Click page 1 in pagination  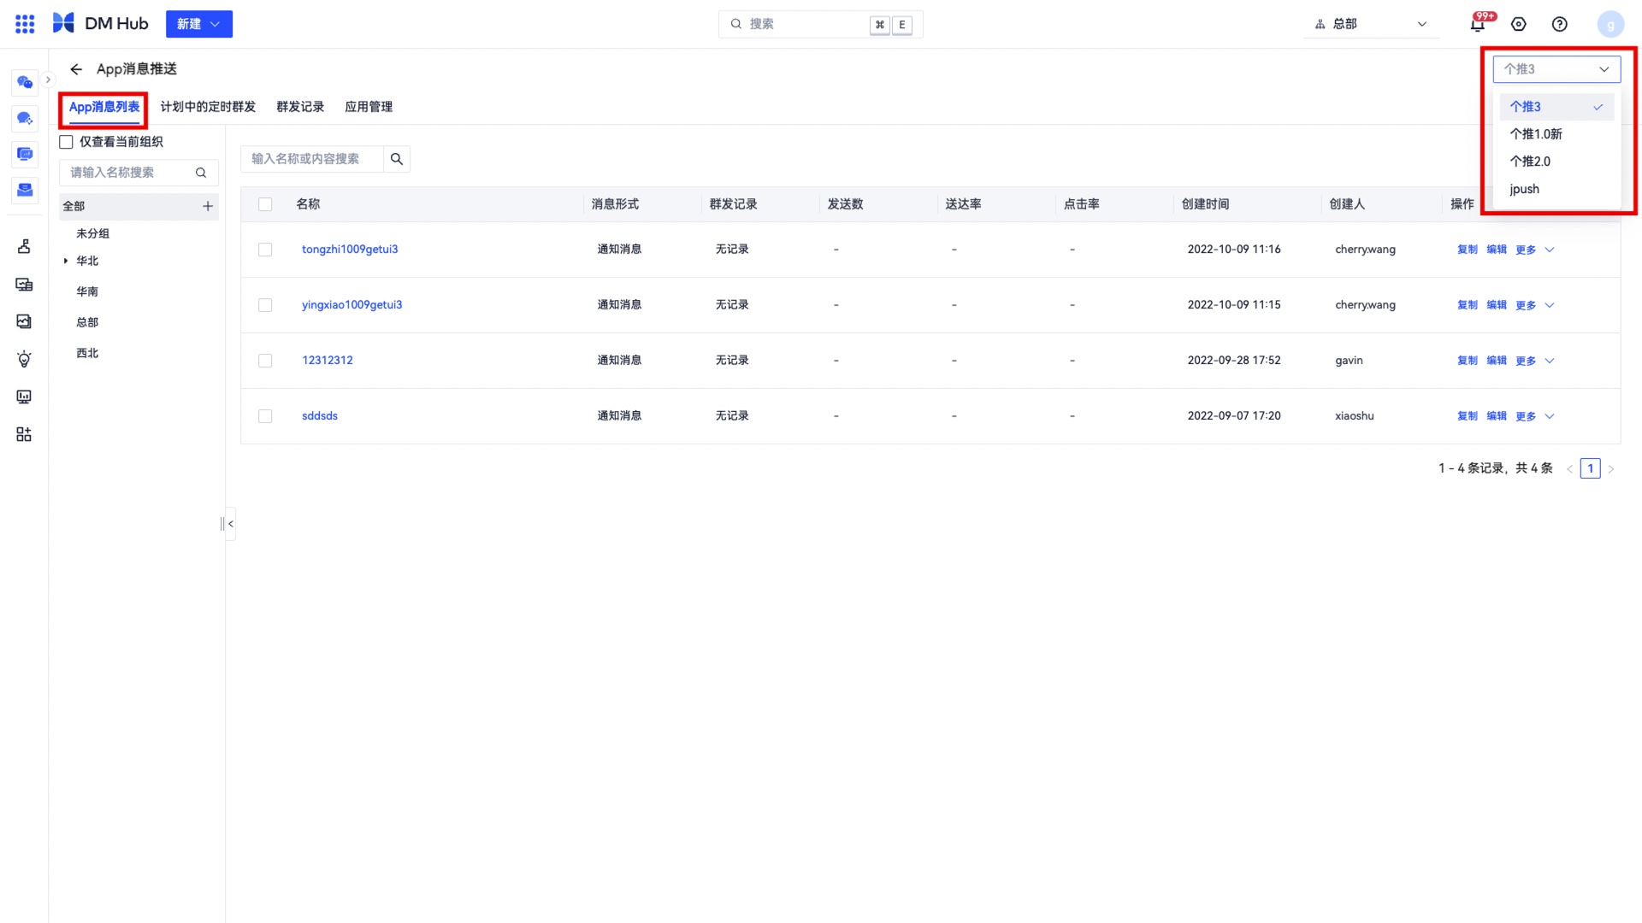pyautogui.click(x=1591, y=469)
